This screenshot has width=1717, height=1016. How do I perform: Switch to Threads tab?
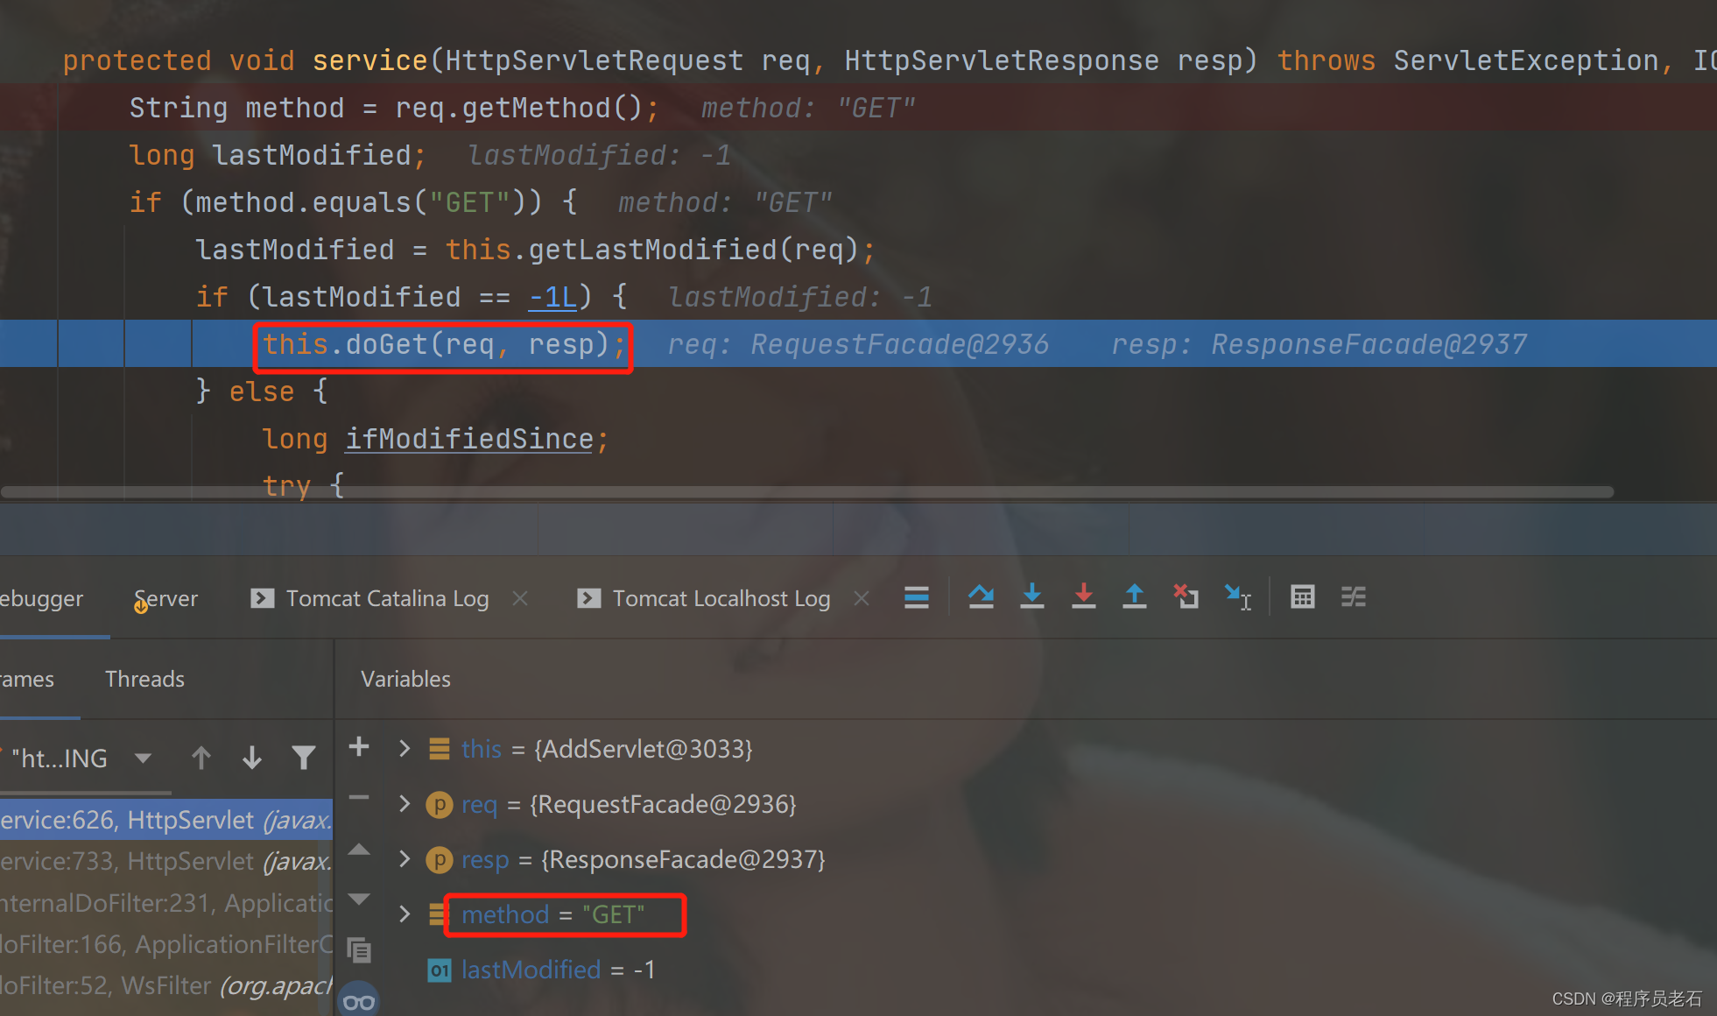tap(144, 679)
